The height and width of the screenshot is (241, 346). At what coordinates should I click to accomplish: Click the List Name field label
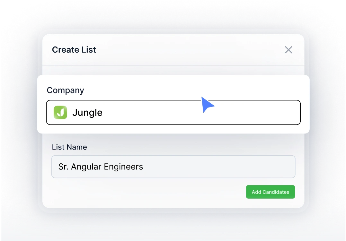(69, 147)
